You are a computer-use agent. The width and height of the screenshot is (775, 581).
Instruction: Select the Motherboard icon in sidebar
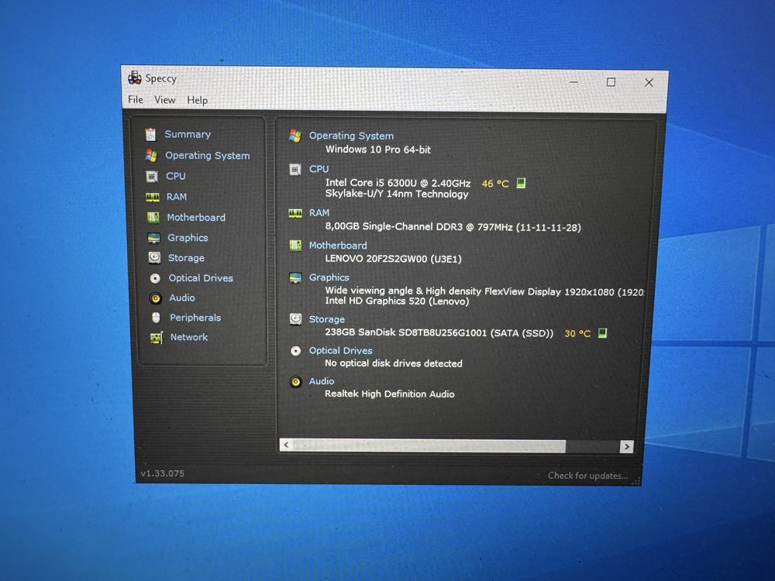click(153, 218)
